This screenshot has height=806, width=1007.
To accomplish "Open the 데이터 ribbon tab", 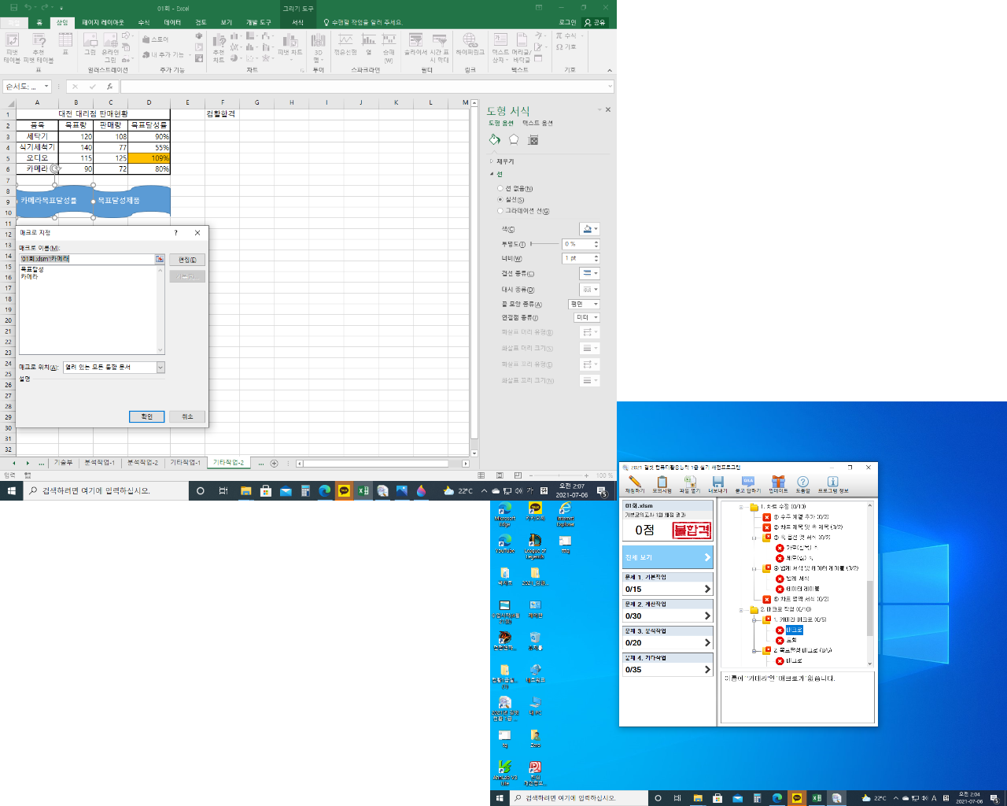I will [x=172, y=23].
